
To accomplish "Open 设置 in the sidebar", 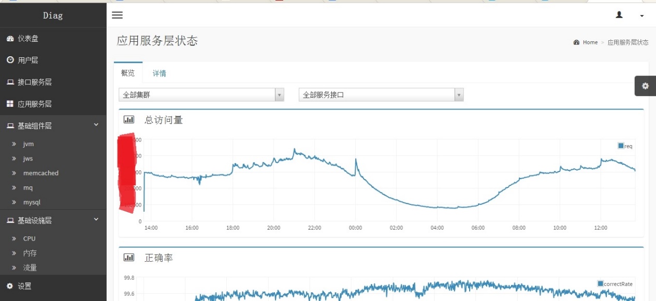I will coord(24,286).
